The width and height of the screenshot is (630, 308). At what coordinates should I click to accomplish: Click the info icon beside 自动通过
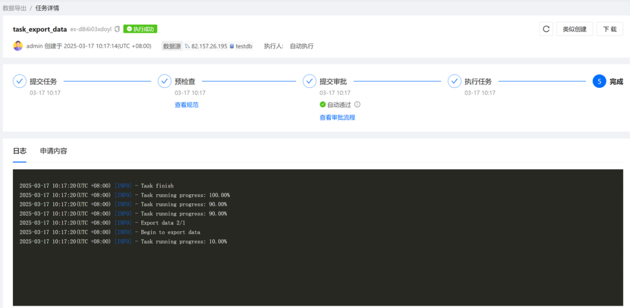[x=358, y=105]
